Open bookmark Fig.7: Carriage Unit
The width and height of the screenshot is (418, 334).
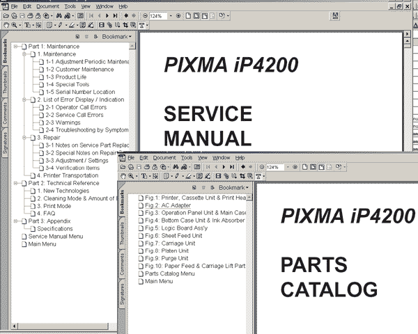point(170,243)
